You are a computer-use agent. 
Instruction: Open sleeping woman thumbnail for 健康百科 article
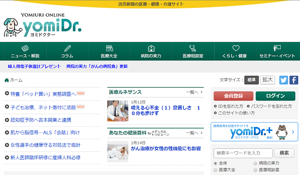(118, 152)
